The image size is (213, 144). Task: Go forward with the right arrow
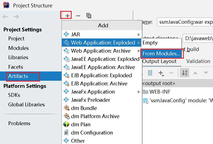pyautogui.click(x=16, y=17)
